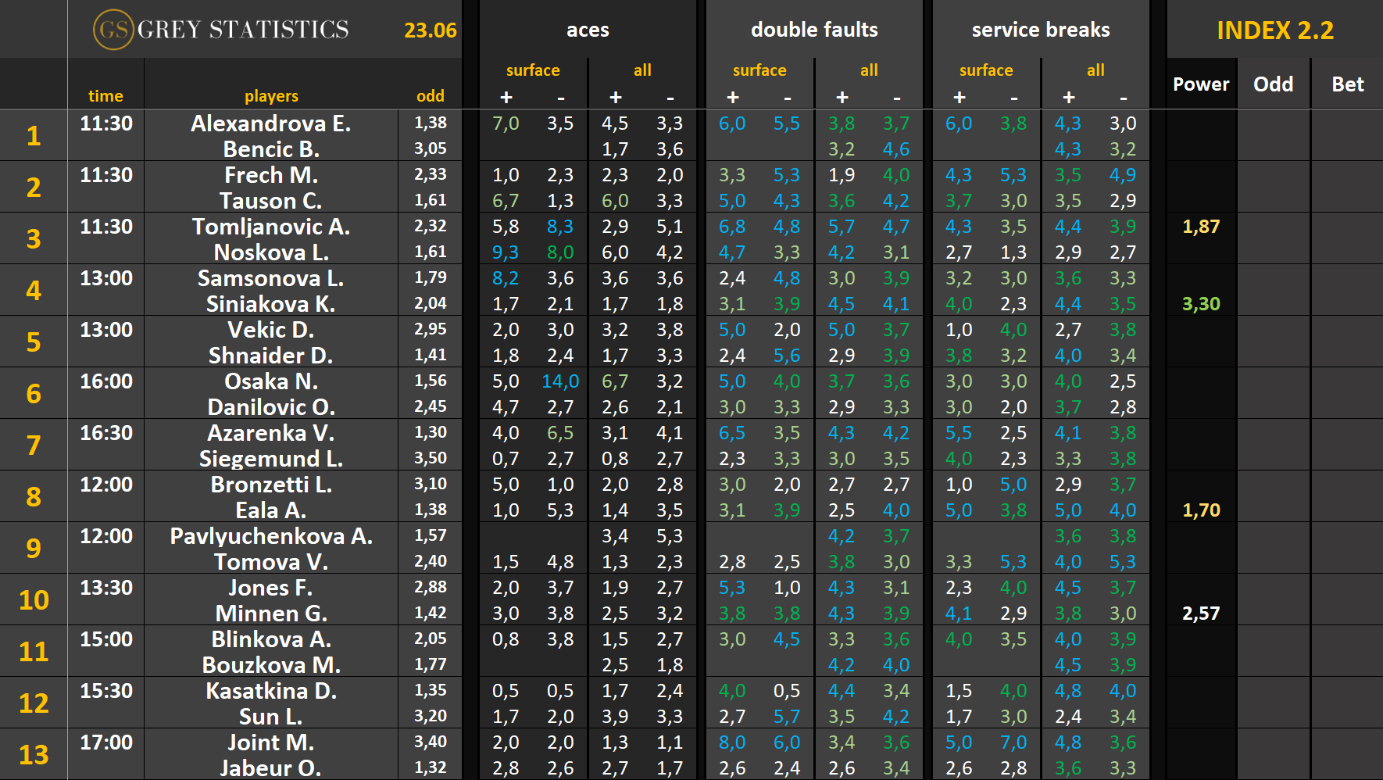Select player Eala A.
The height and width of the screenshot is (780, 1383).
click(x=271, y=510)
